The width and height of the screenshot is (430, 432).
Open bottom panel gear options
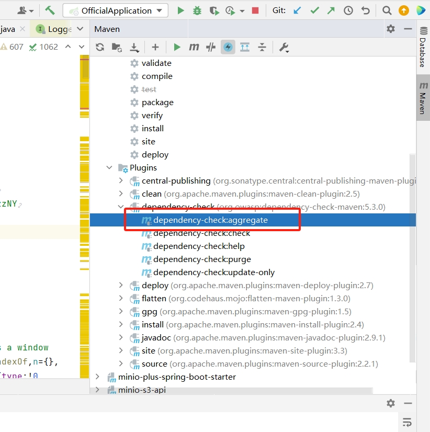391,403
